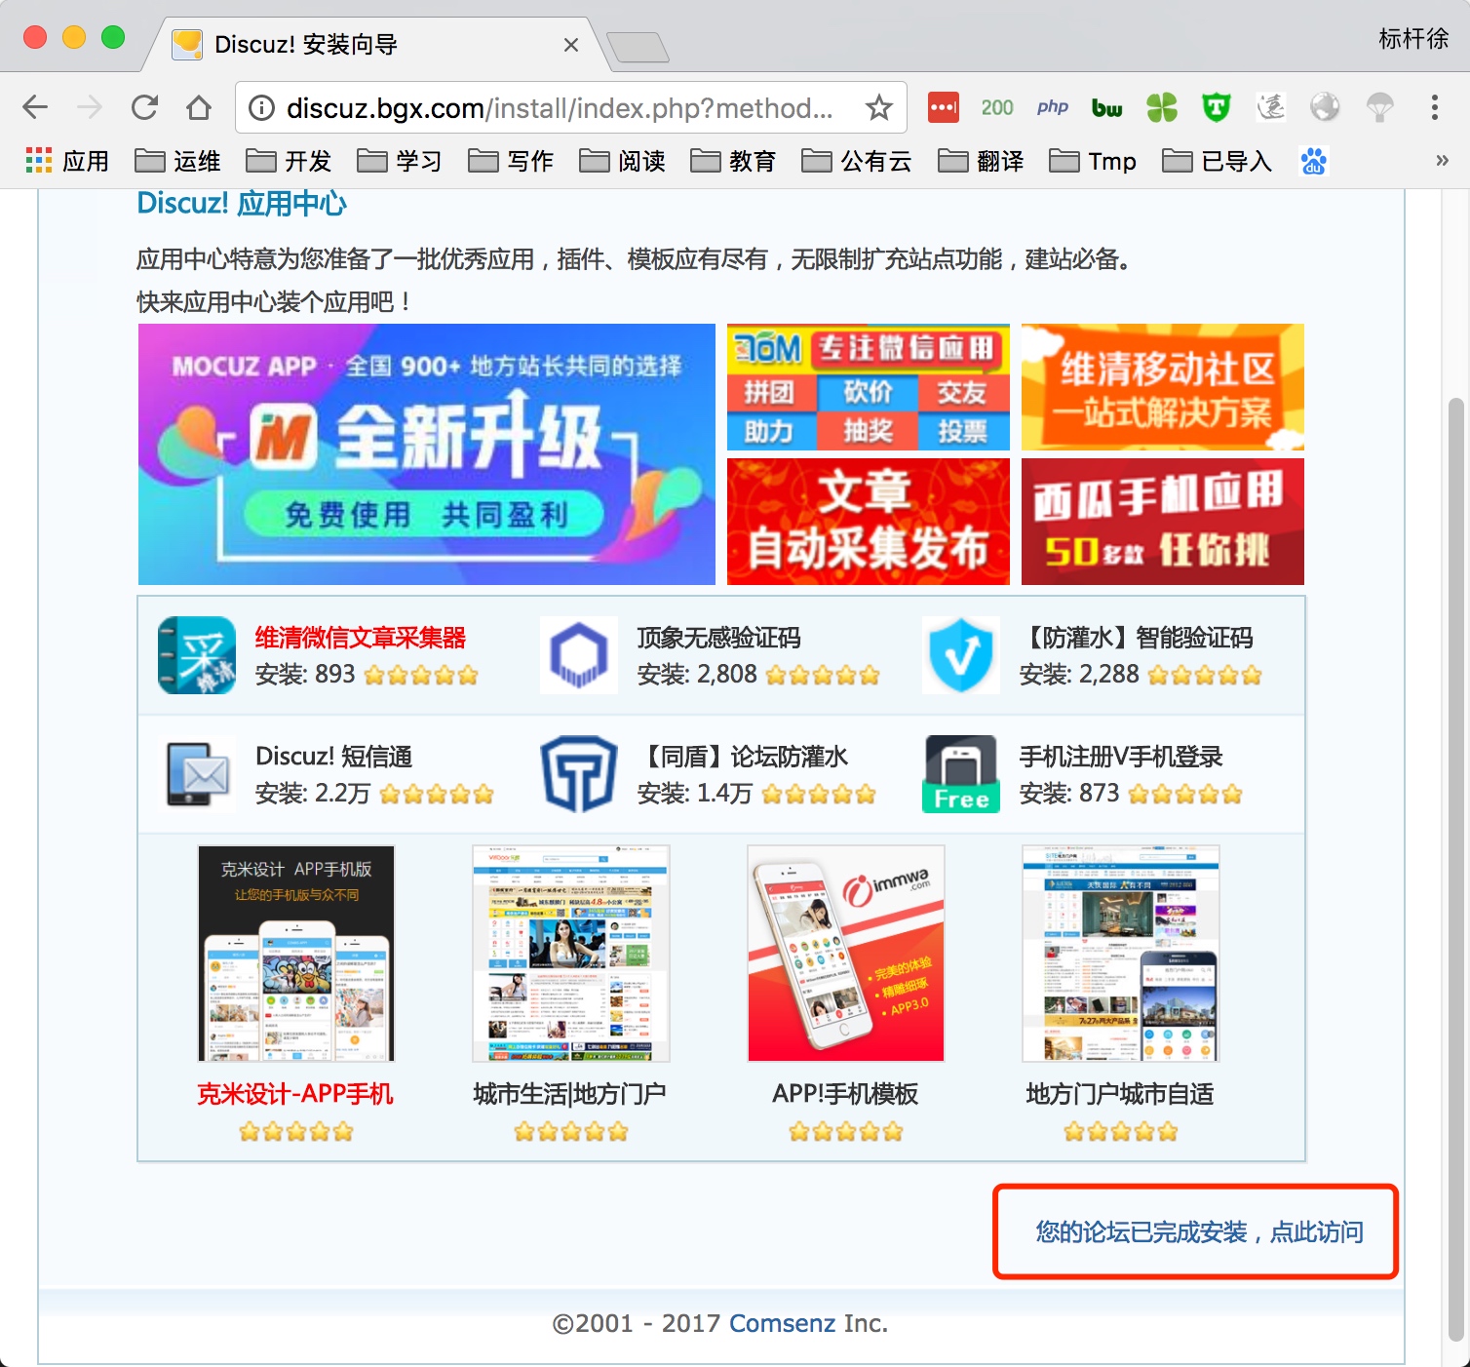The height and width of the screenshot is (1367, 1470).
Task: Open the Tmp bookmarks folder
Action: pyautogui.click(x=1093, y=161)
